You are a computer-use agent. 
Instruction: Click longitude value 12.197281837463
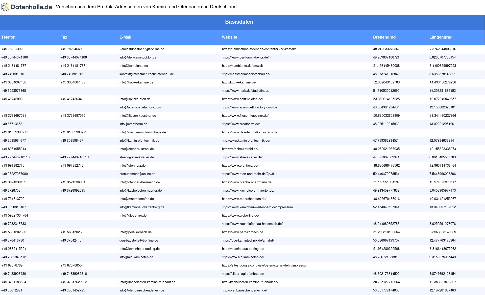(x=443, y=290)
